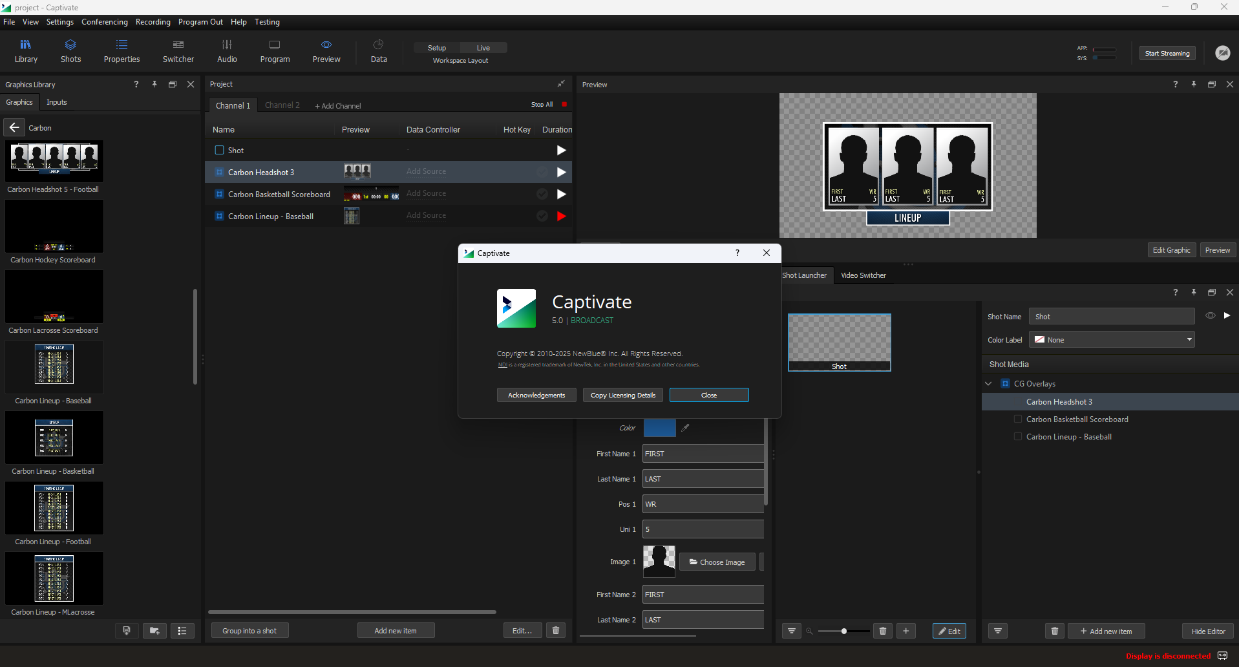Open the Color Label dropdown
The image size is (1239, 667).
click(1112, 339)
